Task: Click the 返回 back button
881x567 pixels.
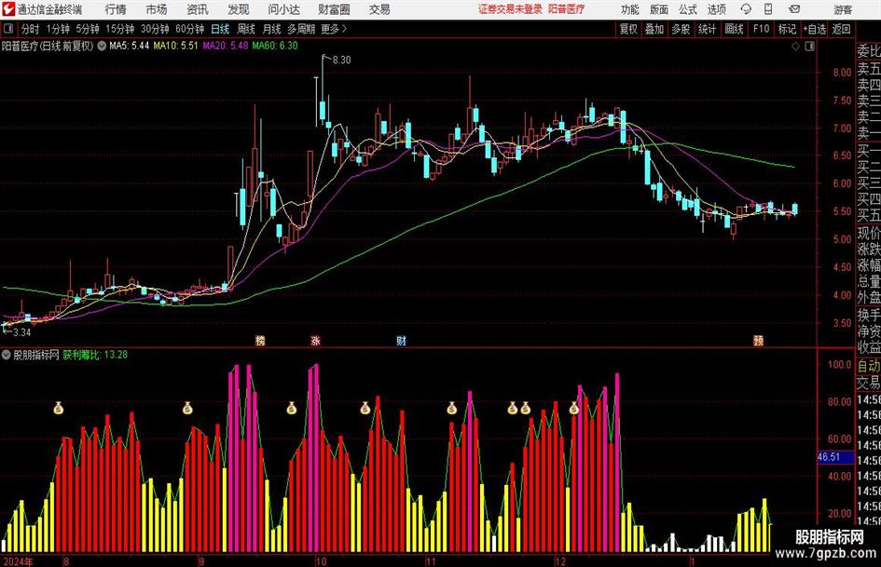Action: pyautogui.click(x=841, y=29)
